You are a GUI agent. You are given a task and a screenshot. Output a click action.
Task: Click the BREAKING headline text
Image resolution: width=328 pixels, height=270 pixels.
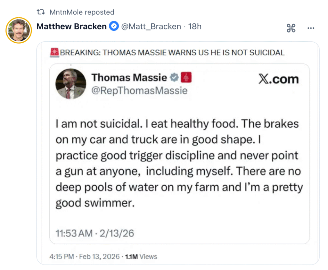(172, 53)
